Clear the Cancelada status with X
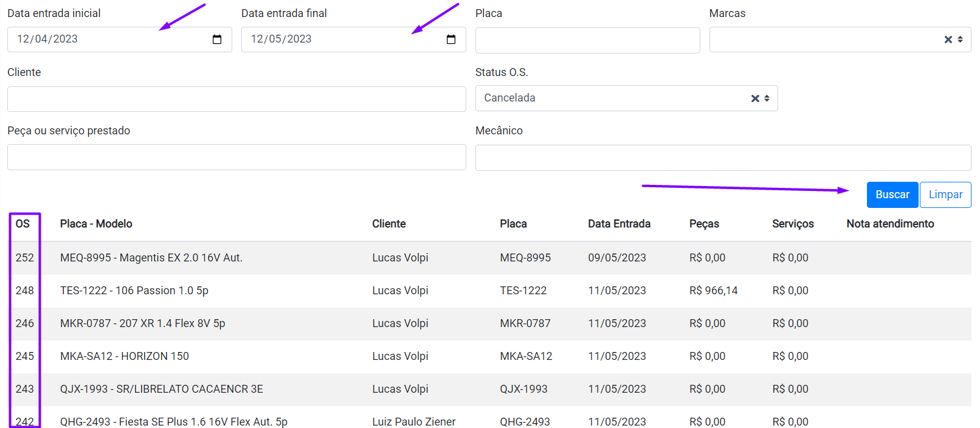This screenshot has width=980, height=428. [755, 98]
